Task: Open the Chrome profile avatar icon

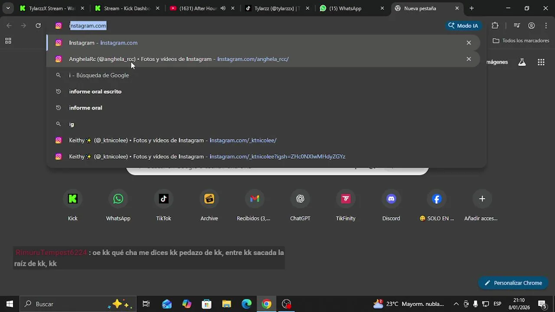Action: 531,26
